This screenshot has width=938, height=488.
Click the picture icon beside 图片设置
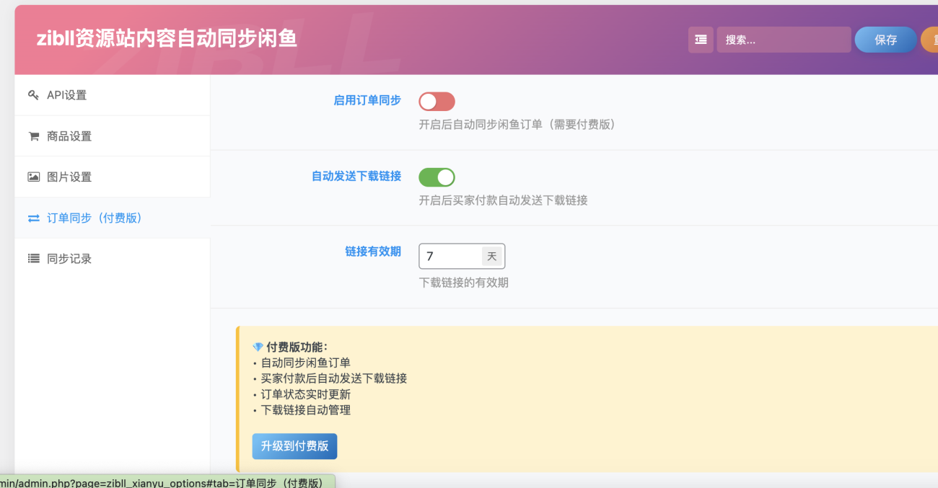(x=33, y=177)
